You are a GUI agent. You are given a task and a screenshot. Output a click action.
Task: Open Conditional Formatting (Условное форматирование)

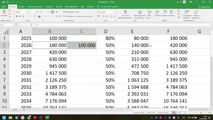pos(125,14)
